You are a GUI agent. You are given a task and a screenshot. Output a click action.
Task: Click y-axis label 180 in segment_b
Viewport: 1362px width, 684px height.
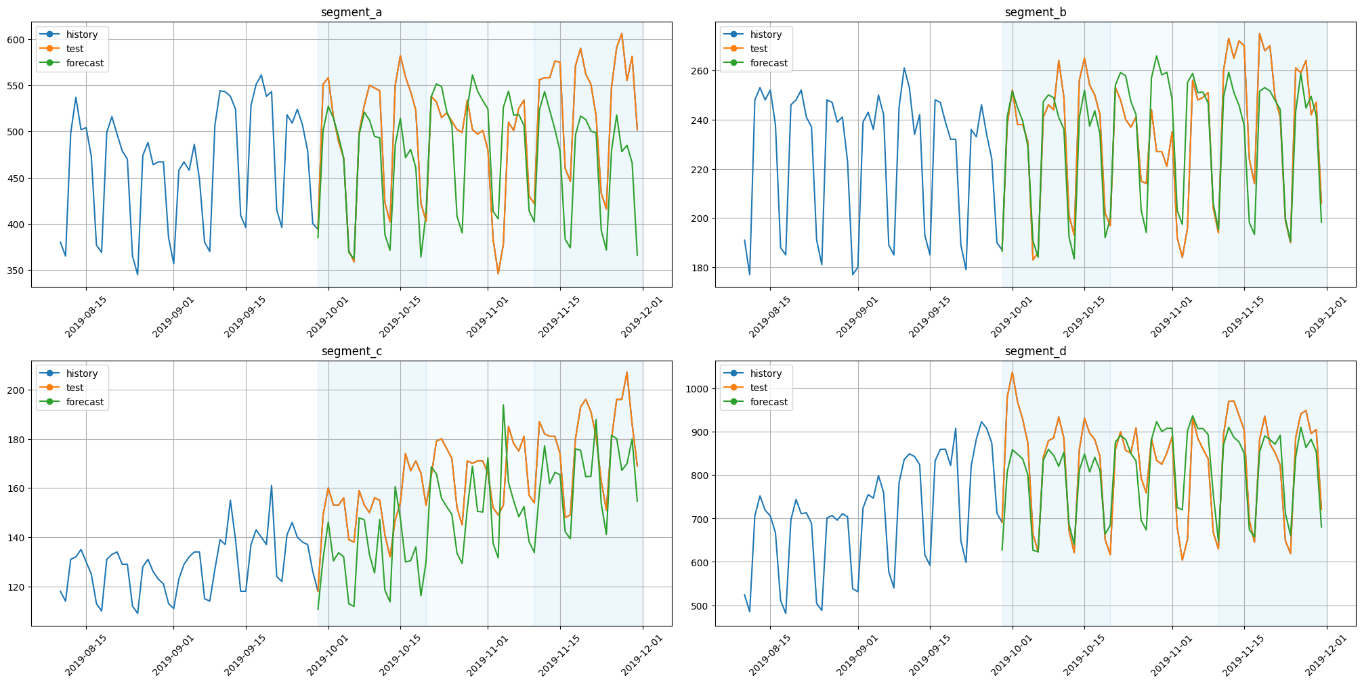tap(702, 268)
